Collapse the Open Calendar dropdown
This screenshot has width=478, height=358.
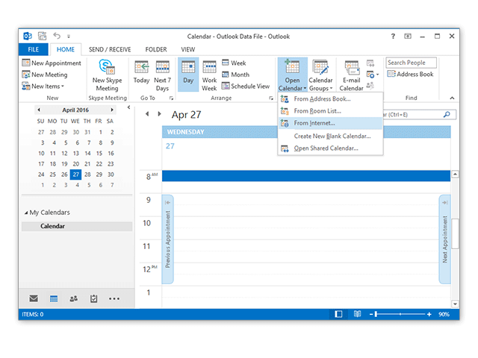coord(292,75)
